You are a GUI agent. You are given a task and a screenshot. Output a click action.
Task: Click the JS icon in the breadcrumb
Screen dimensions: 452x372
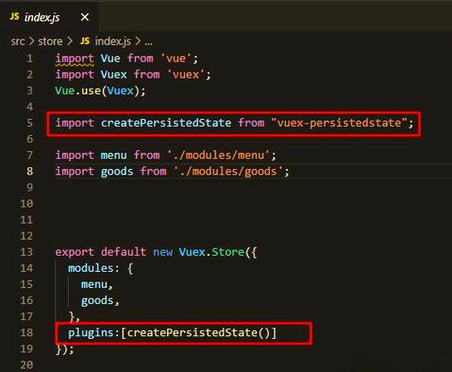click(85, 41)
